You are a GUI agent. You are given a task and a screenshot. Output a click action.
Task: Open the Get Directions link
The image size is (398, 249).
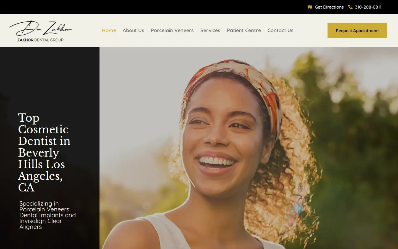[x=326, y=7]
